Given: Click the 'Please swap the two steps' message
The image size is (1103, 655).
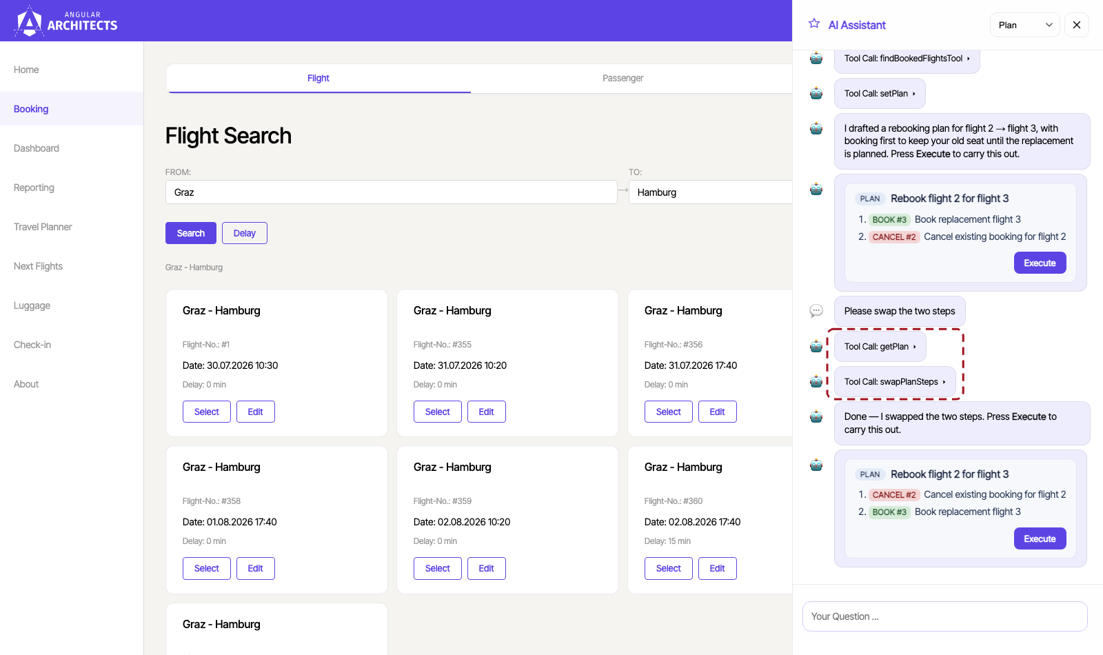Looking at the screenshot, I should [900, 312].
